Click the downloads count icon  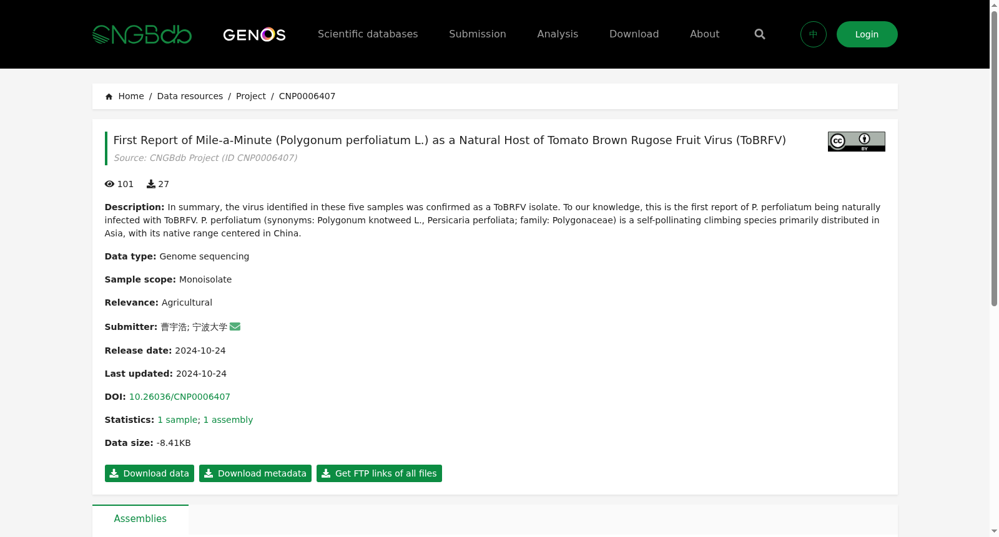pos(151,184)
